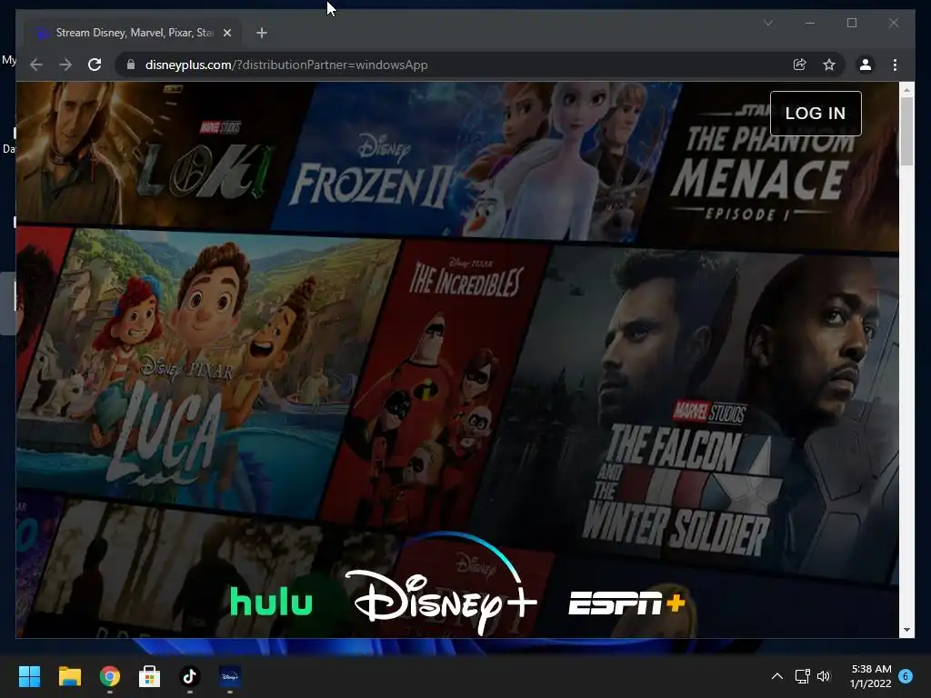931x698 pixels.
Task: Select the Frozen II poster
Action: [475, 162]
